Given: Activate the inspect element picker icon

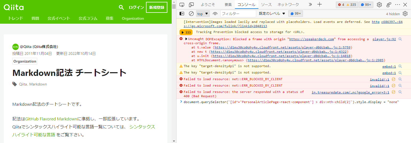Looking at the screenshot, I should tap(182, 5).
